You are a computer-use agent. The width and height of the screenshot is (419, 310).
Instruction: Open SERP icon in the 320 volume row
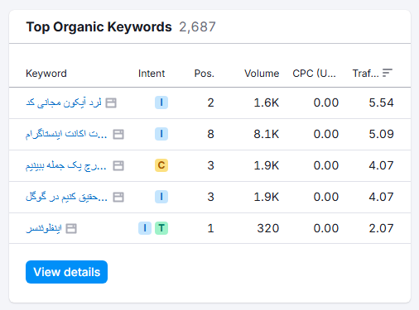(71, 228)
